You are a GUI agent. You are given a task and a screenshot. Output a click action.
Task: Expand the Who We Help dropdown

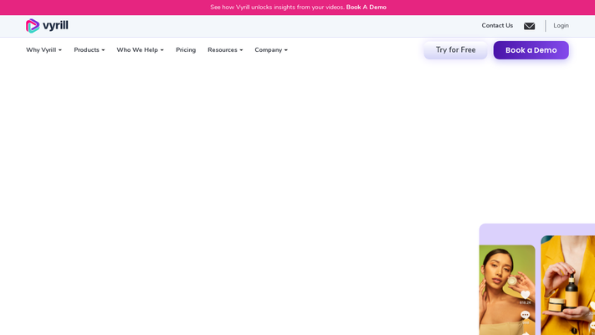(140, 50)
